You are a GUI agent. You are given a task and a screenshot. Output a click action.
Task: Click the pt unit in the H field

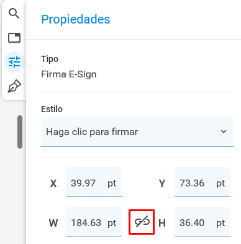click(221, 223)
